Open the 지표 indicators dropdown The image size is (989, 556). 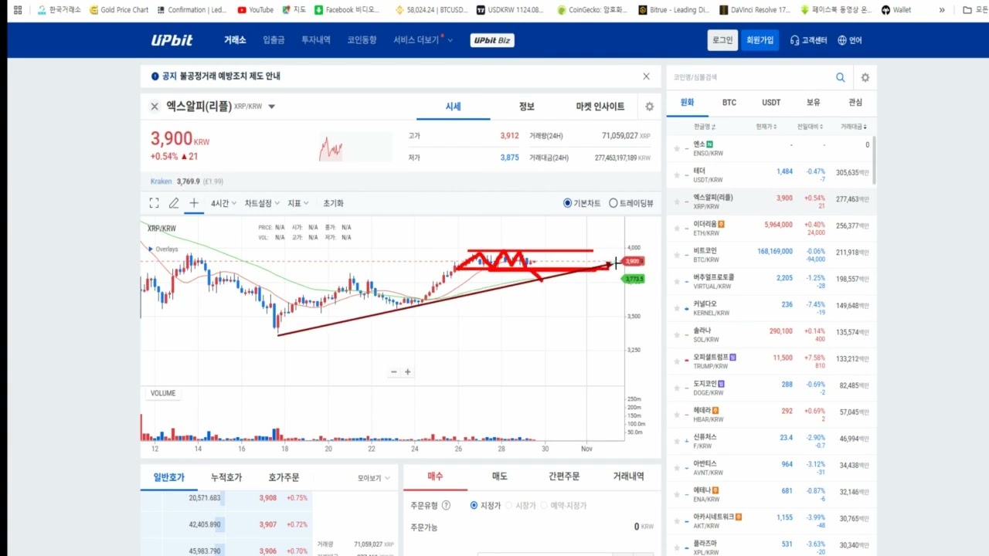[298, 203]
